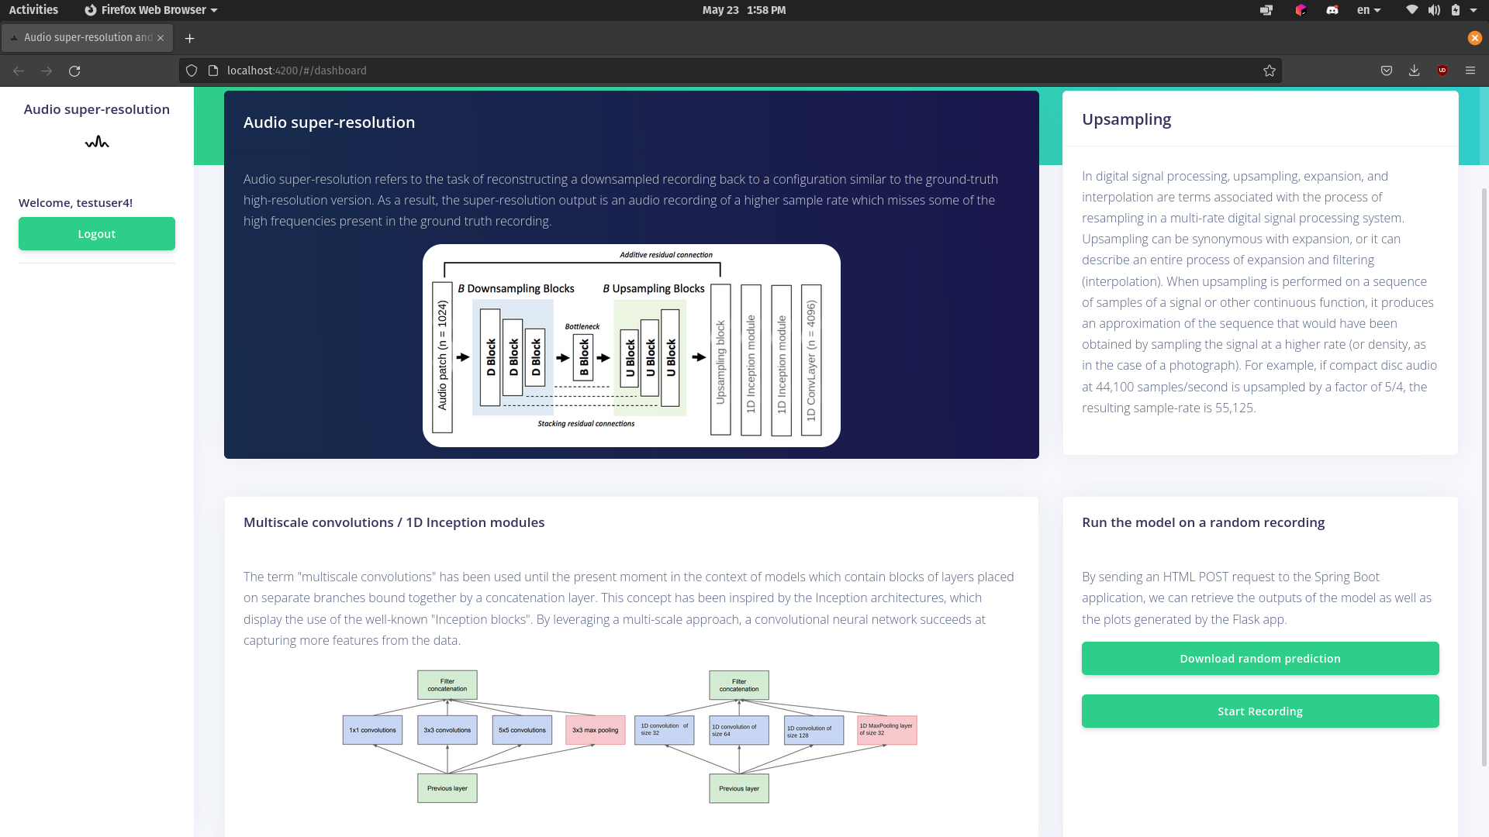The image size is (1489, 837).
Task: Click the Firefox browser icon in taskbar
Action: [x=89, y=10]
